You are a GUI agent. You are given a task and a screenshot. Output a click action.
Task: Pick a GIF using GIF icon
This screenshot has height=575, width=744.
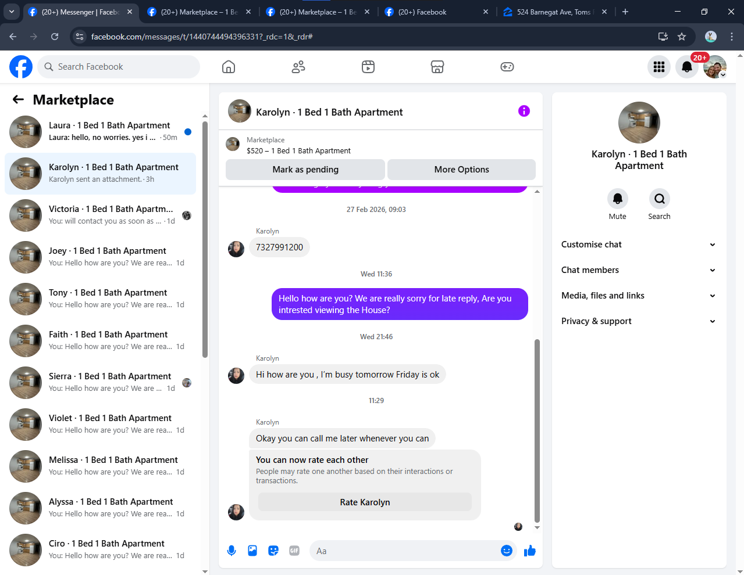coord(294,551)
